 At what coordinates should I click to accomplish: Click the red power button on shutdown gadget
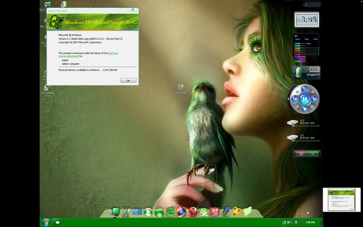tap(301, 153)
